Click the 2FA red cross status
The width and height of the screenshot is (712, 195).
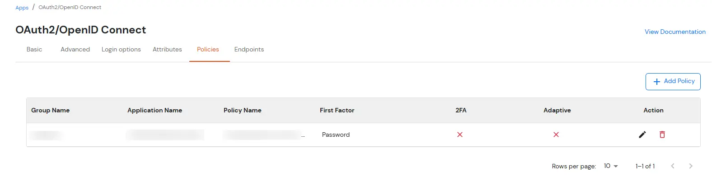(x=460, y=135)
